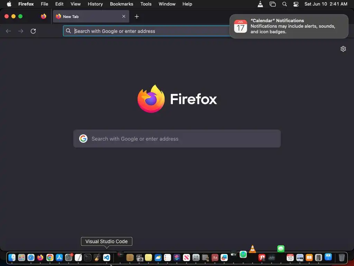The image size is (354, 266).
Task: Launch Chess from the Dock
Action: coord(205,257)
